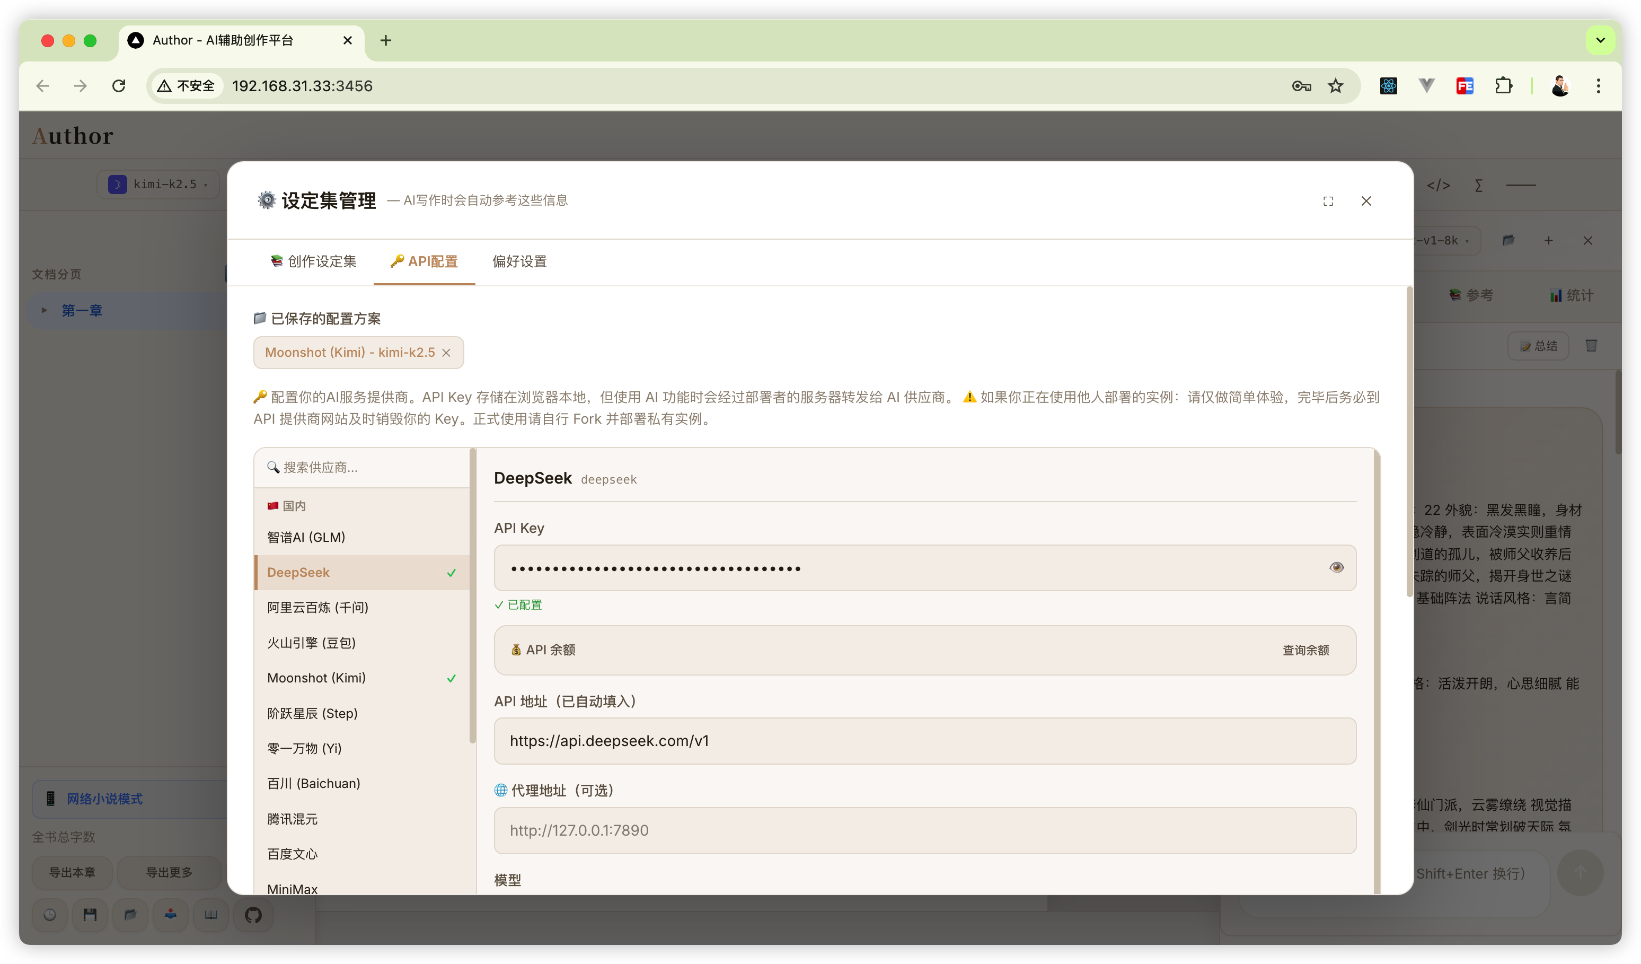Click the history clock icon in bottom toolbar
The width and height of the screenshot is (1641, 964).
point(50,915)
